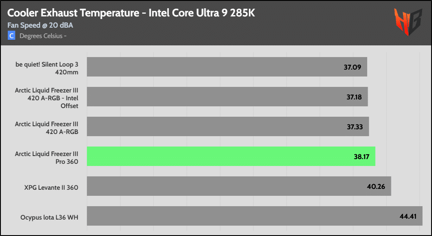Click the Ocypus Iota L36 WH bar
Screen dimensions: 432x236
pyautogui.click(x=254, y=216)
